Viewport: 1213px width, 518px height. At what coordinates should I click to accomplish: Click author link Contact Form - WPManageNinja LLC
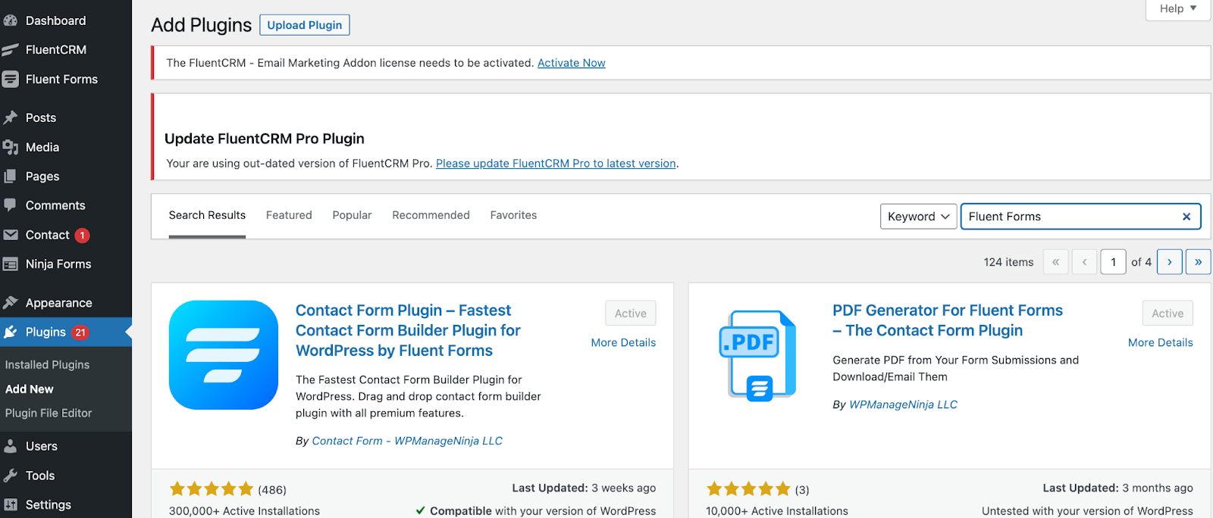tap(407, 441)
